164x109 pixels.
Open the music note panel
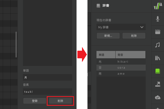coord(158,45)
